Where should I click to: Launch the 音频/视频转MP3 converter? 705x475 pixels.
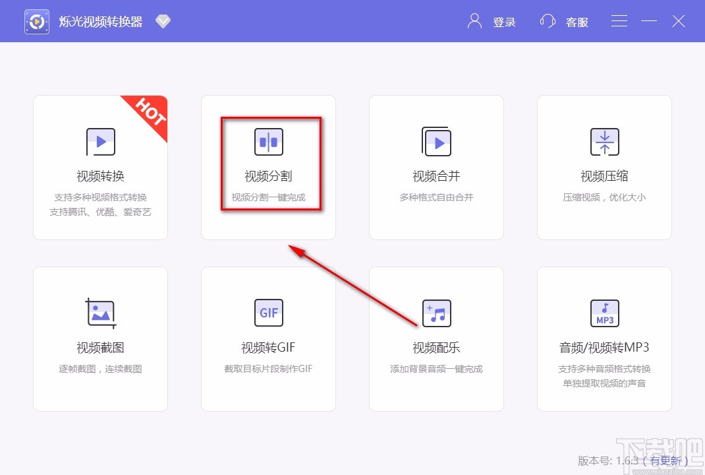point(604,338)
